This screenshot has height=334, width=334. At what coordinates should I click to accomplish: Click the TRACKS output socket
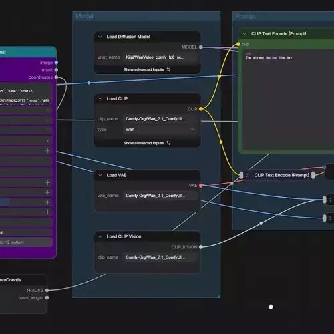click(47, 290)
